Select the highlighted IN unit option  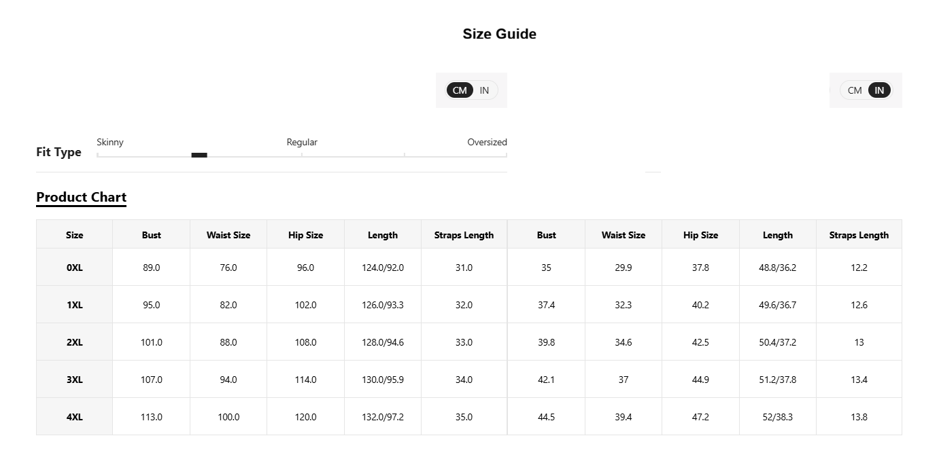pos(879,90)
